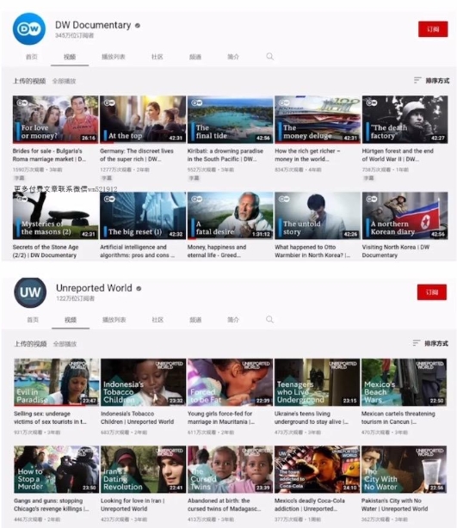
Task: Open 'Mysteries of the masons (2)' thumbnail
Action: click(56, 216)
